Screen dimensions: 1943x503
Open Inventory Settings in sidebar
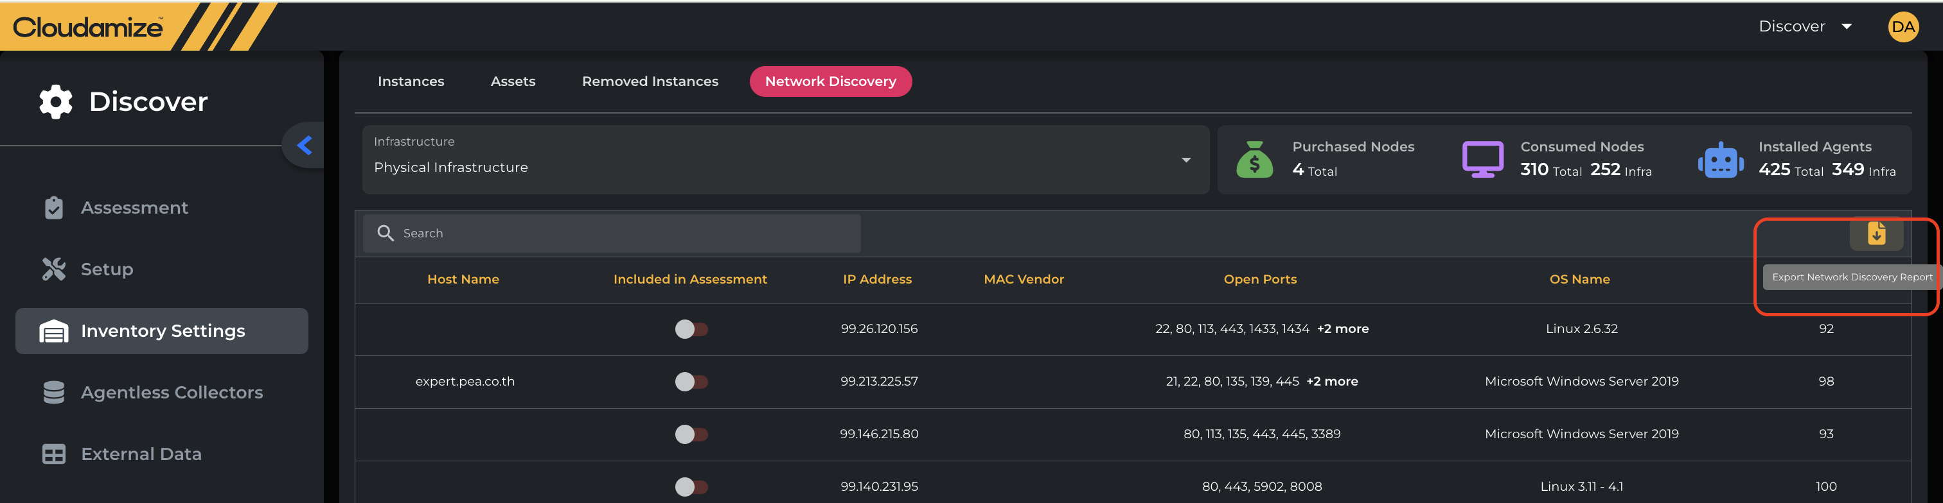162,330
